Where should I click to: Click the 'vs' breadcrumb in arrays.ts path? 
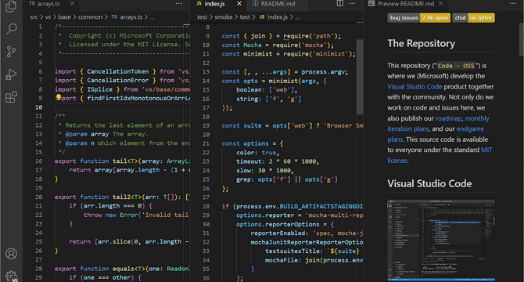[x=48, y=17]
